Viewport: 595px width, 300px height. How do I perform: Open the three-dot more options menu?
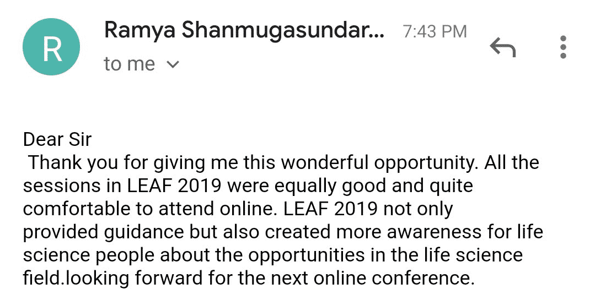(563, 47)
